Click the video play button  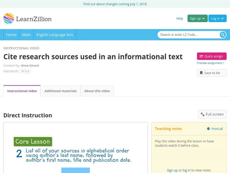coord(76,170)
